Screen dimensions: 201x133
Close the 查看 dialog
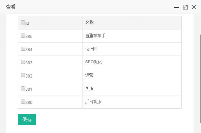tap(194, 7)
